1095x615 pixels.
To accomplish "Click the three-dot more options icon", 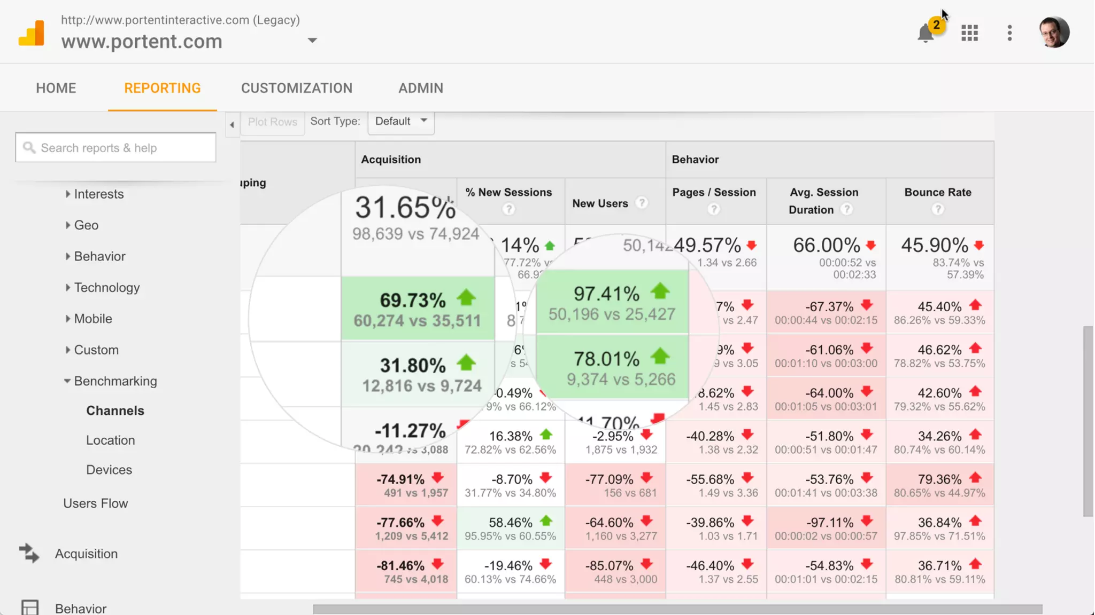I will tap(1009, 33).
